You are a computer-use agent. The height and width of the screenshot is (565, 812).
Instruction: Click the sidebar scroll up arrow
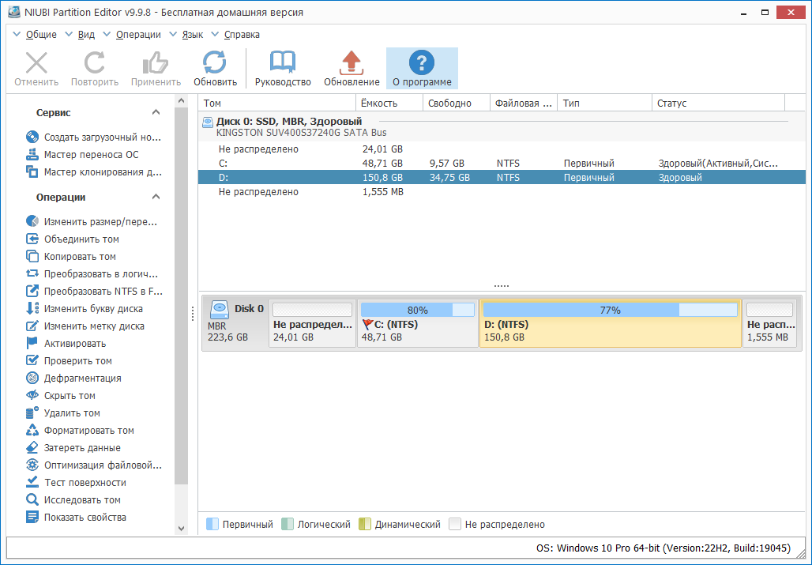click(181, 101)
